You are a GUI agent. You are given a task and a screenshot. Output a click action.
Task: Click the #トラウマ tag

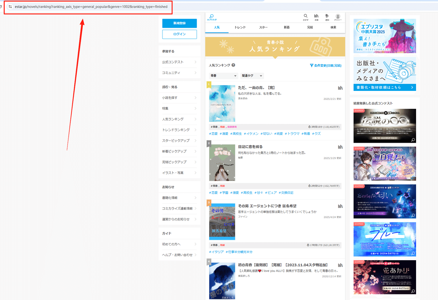292,134
